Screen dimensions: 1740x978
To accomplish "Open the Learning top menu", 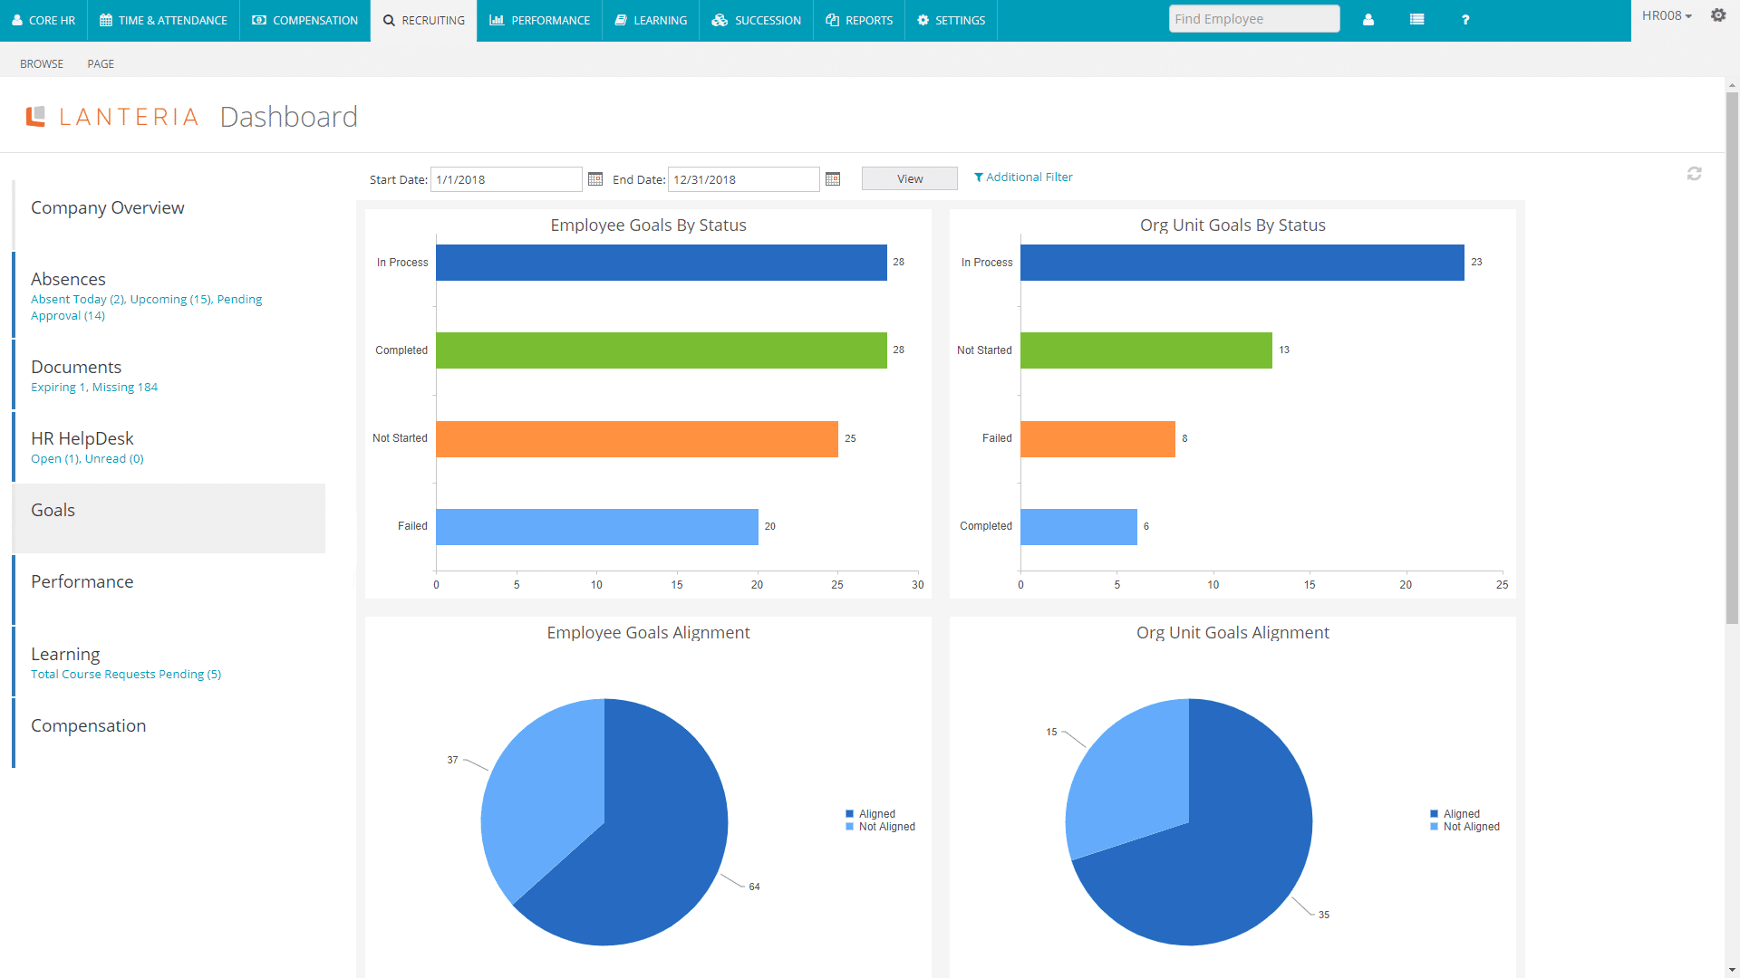I will pos(651,20).
